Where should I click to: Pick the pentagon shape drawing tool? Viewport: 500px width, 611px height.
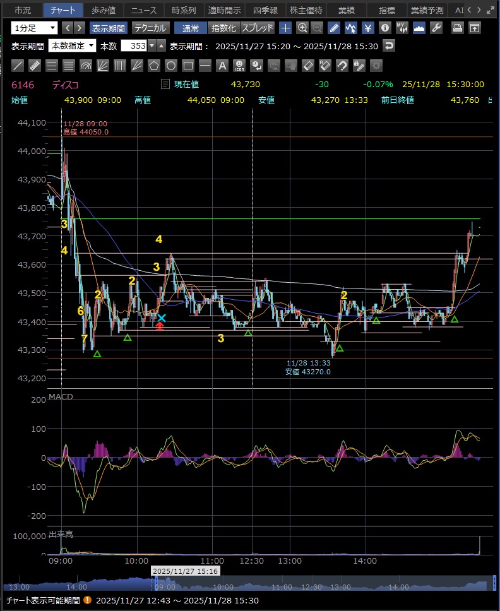[x=153, y=66]
